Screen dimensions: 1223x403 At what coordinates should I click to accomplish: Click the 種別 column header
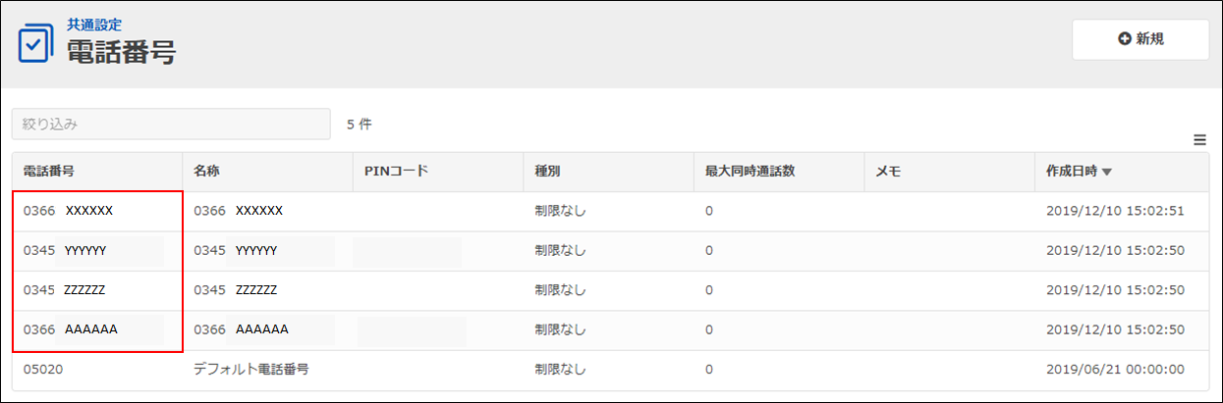tap(547, 171)
